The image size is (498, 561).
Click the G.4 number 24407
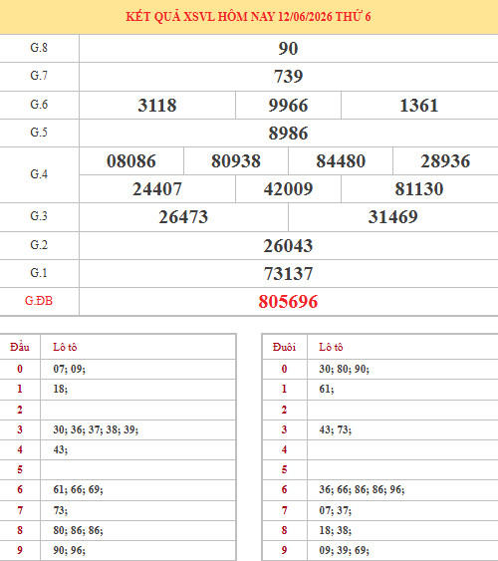click(157, 189)
